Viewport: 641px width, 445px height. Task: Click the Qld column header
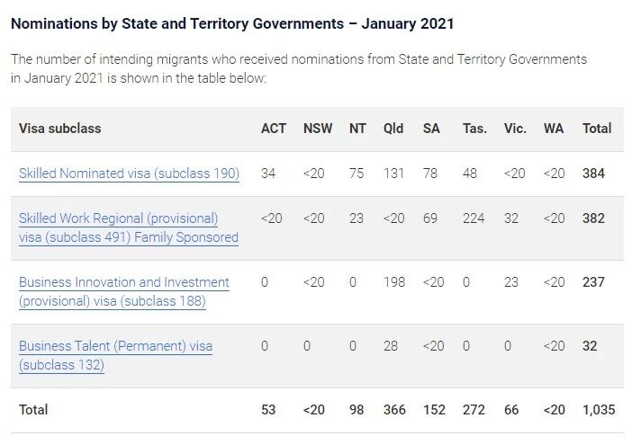point(393,129)
